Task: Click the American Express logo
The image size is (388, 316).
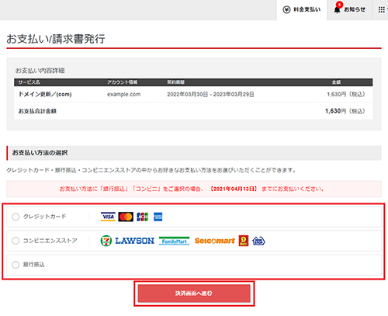Action: click(x=158, y=217)
